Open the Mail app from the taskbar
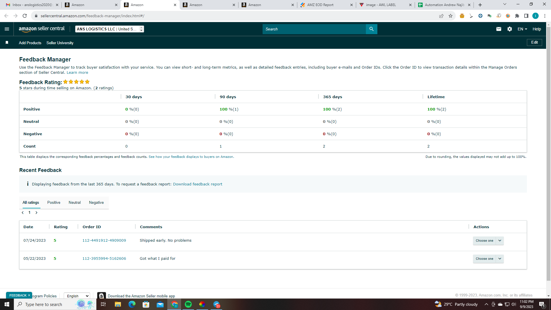 160,304
